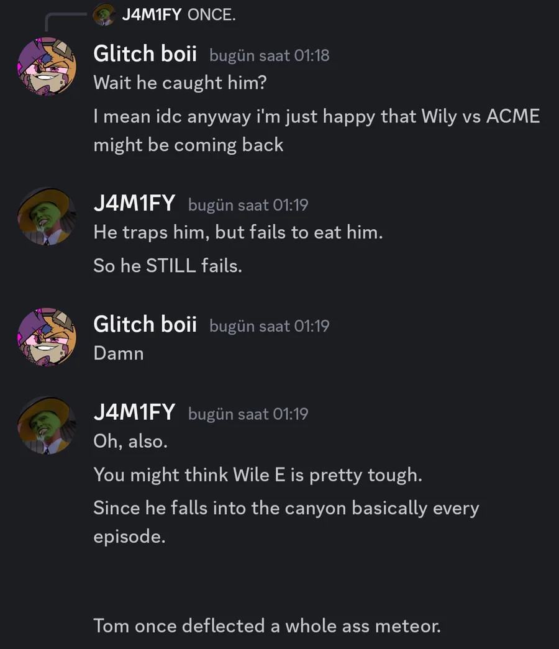Click timestamp next to Glitch boii 'Damn' message

pos(270,326)
